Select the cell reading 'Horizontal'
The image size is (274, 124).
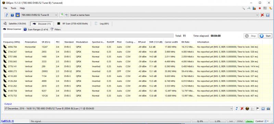point(30,47)
